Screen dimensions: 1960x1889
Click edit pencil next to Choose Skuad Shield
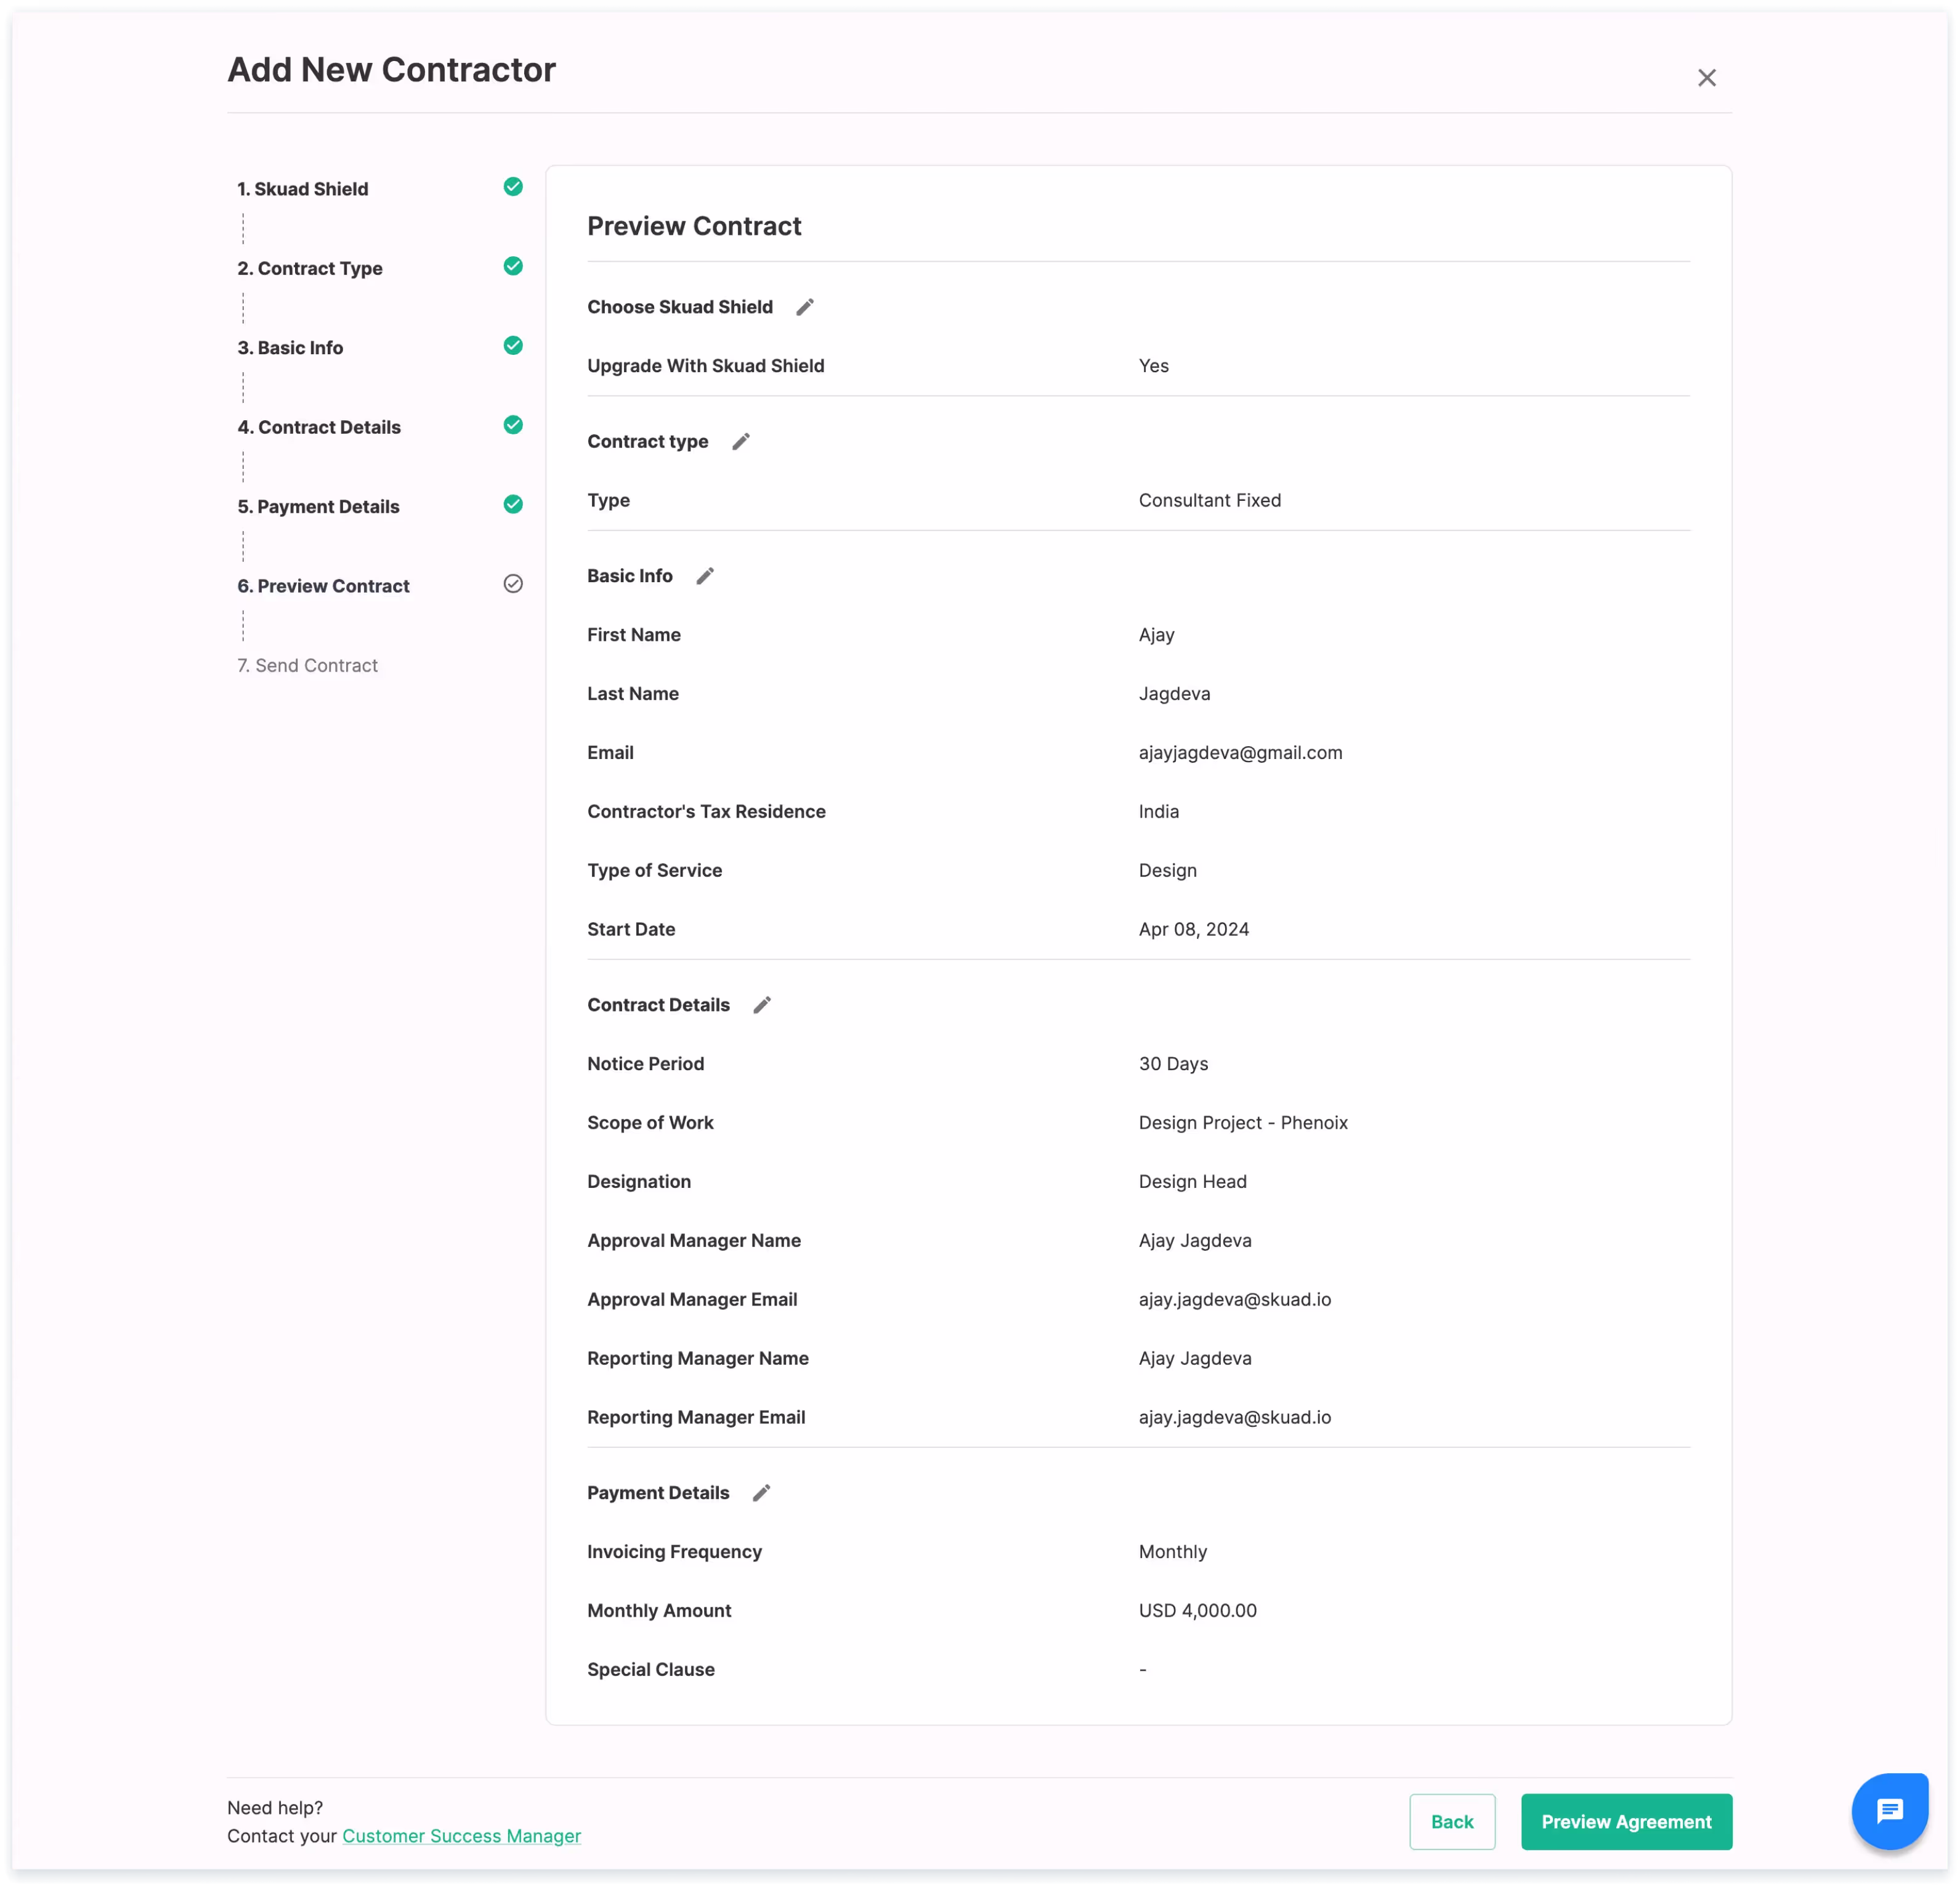click(805, 307)
